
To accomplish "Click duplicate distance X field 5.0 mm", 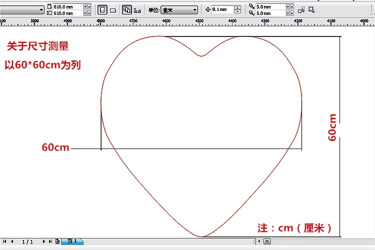I will click(270, 6).
